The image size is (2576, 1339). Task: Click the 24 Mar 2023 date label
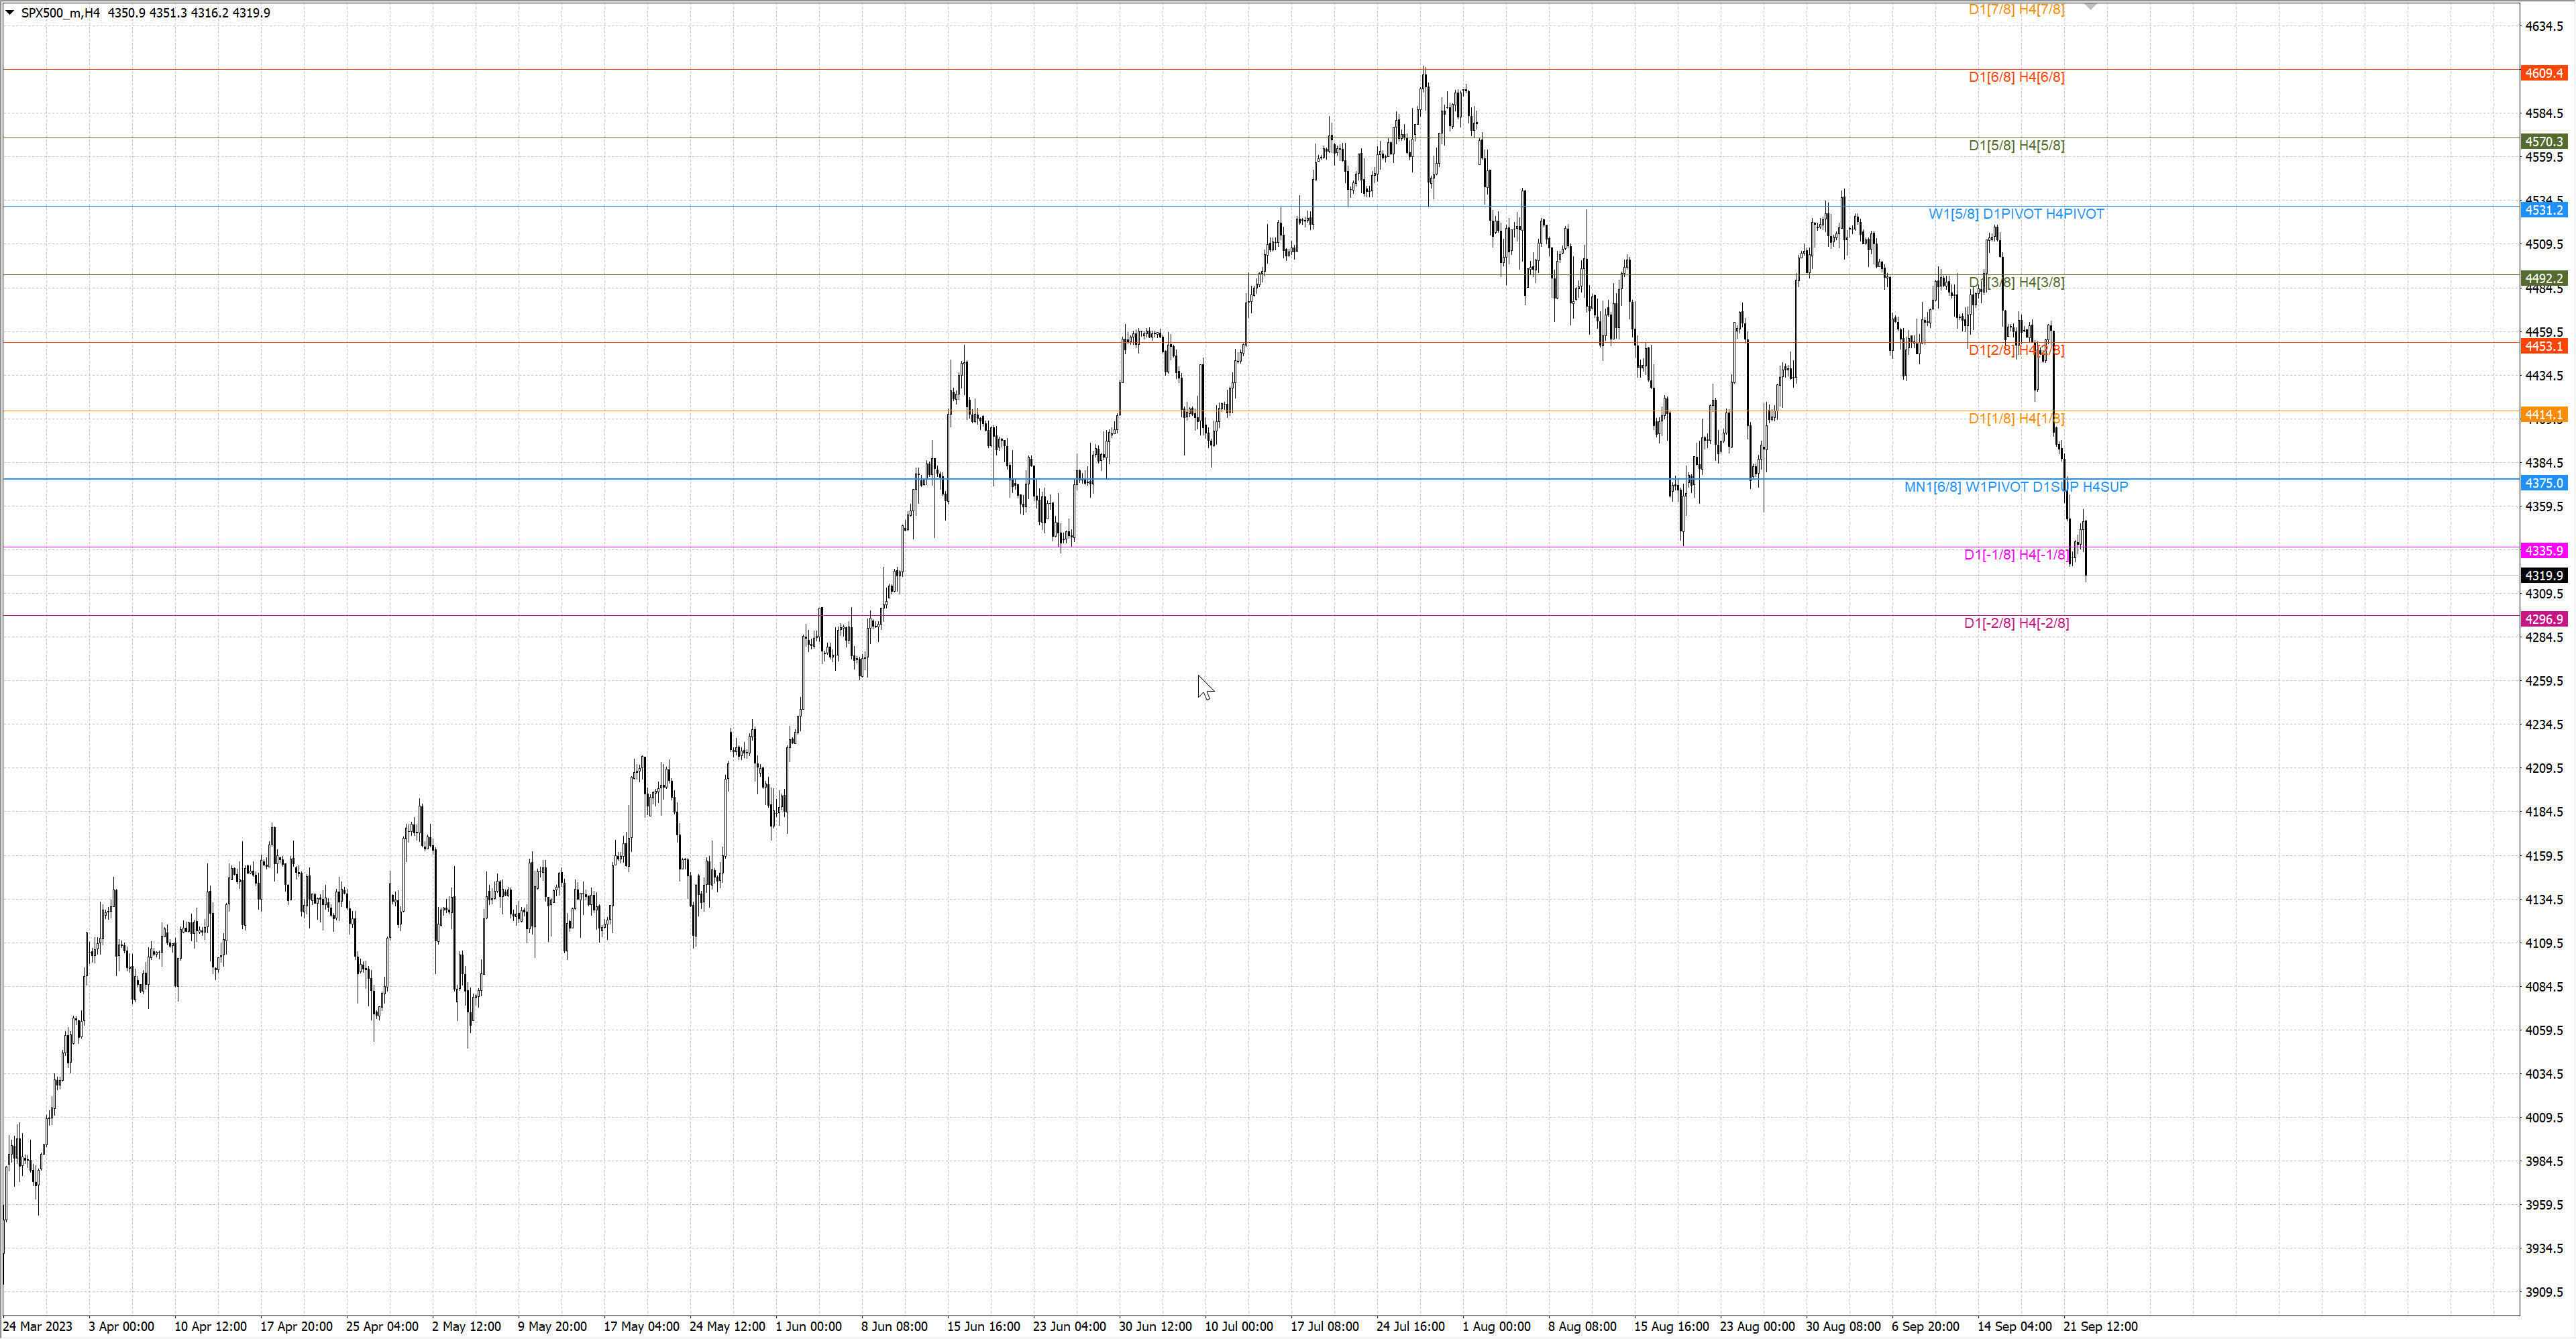38,1327
